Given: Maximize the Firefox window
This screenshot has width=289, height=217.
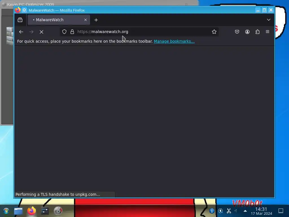Looking at the screenshot, I should point(264,10).
